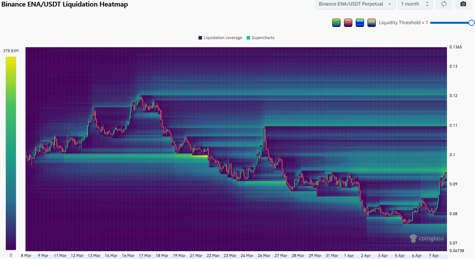The image size is (475, 259).
Task: Click the 0.11 price axis label
Action: 453,125
